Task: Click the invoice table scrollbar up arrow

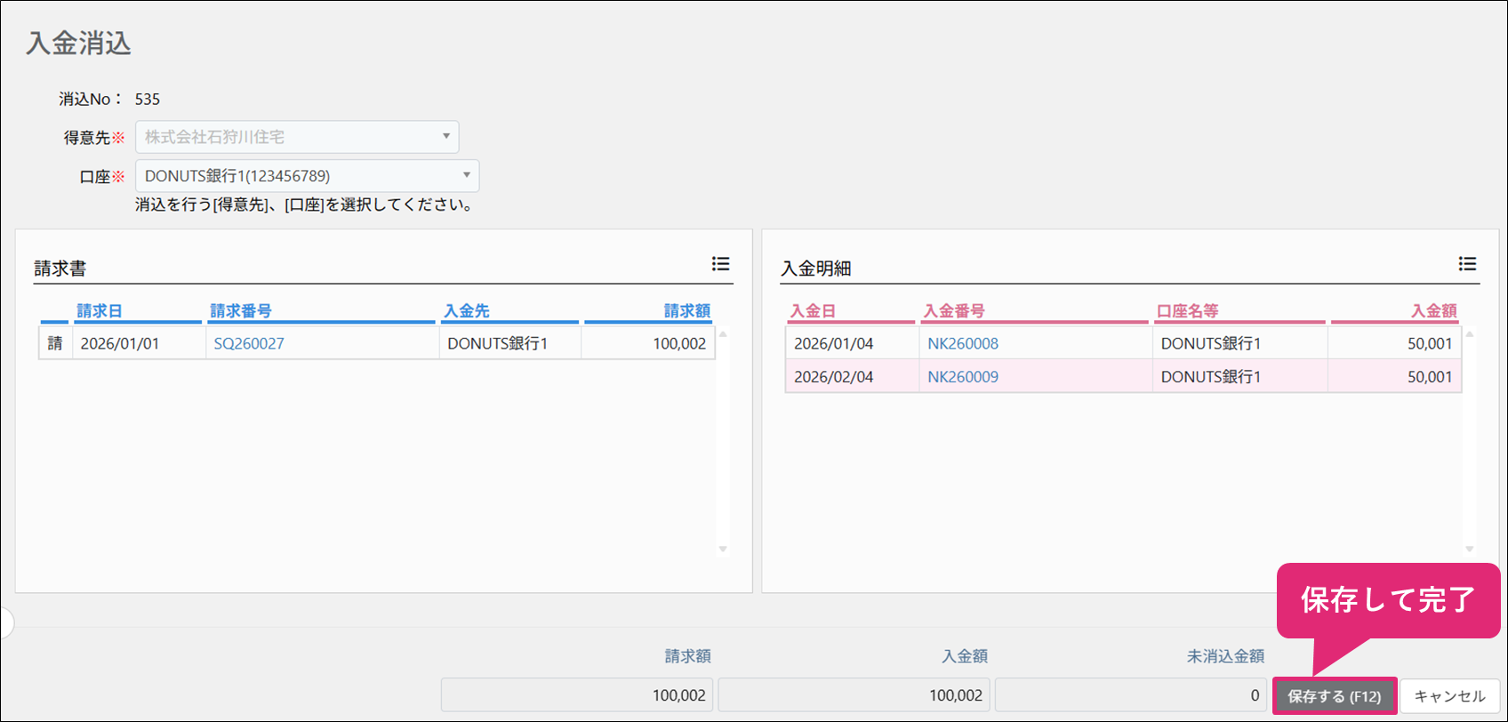Action: [723, 334]
